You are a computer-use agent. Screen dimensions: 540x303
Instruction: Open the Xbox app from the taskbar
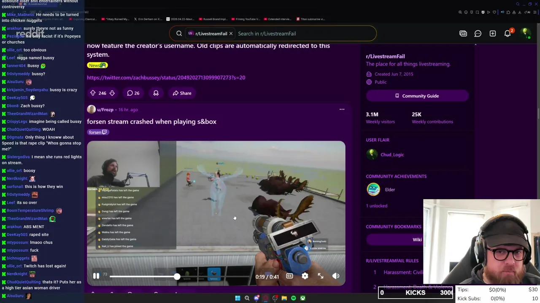(x=302, y=298)
